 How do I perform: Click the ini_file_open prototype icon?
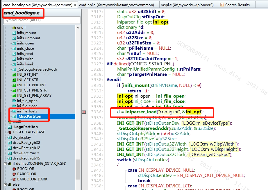coord(14,101)
